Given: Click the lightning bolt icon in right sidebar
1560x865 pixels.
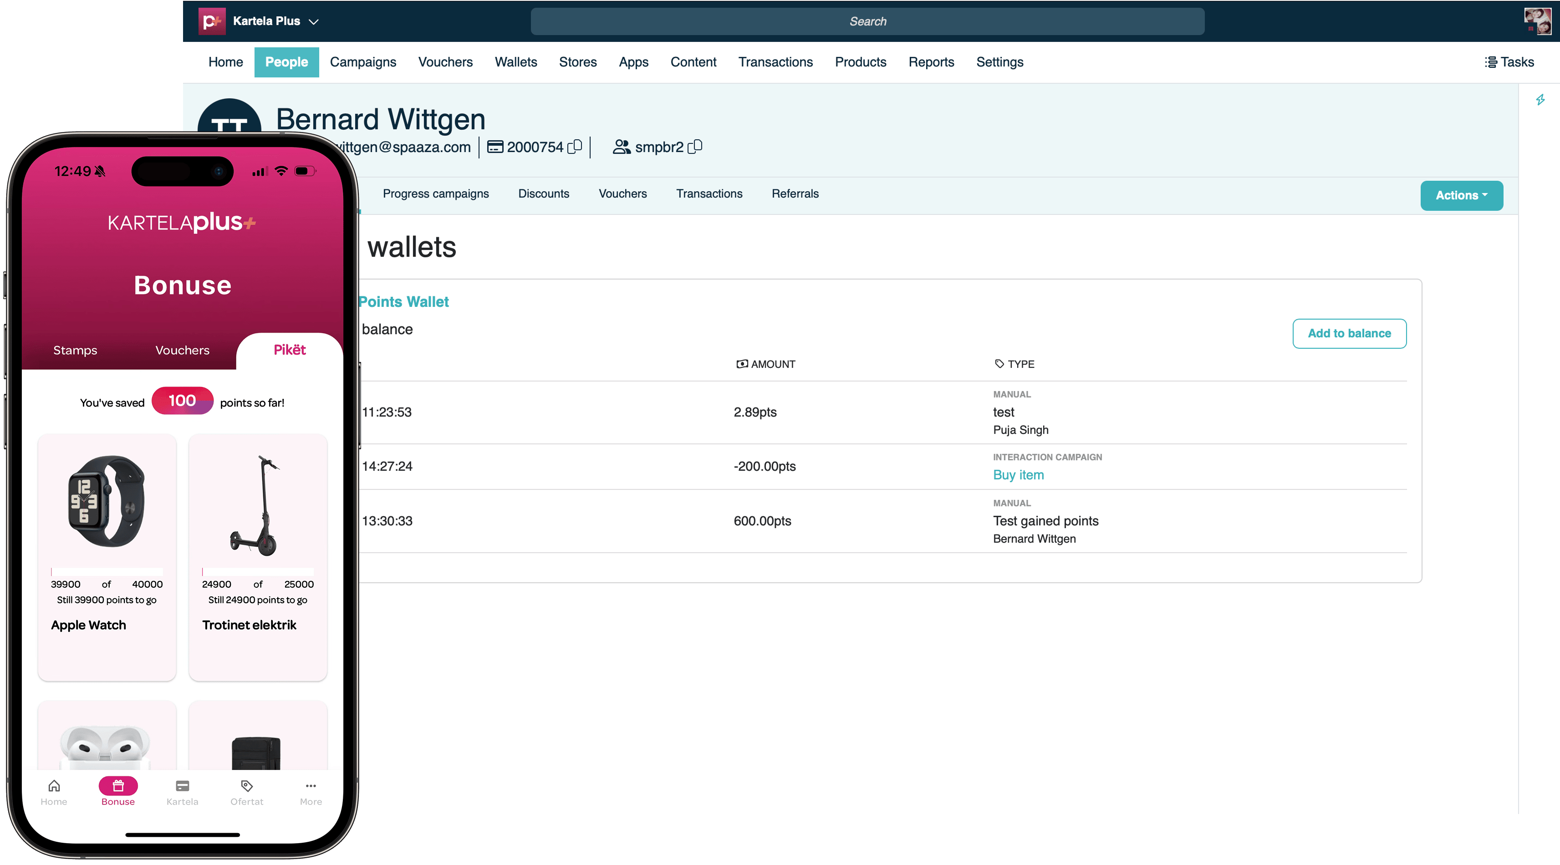Looking at the screenshot, I should (x=1540, y=99).
